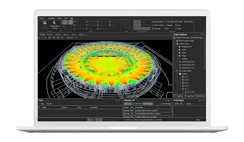Screen dimensions: 244x142
Task: Open the 3D window from ribbon
Action: (x=167, y=28)
